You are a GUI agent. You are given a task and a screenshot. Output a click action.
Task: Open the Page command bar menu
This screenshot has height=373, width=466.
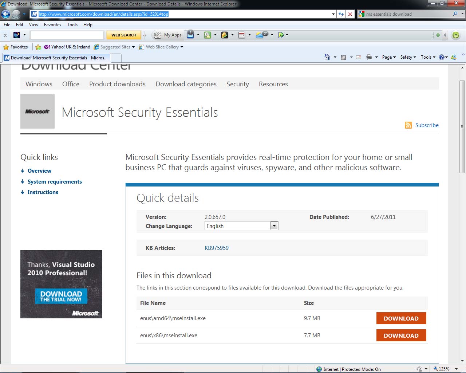point(389,57)
